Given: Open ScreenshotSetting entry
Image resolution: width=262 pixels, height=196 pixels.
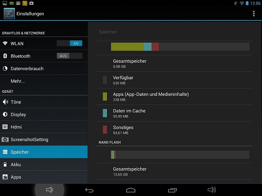Looking at the screenshot, I should (x=44, y=139).
